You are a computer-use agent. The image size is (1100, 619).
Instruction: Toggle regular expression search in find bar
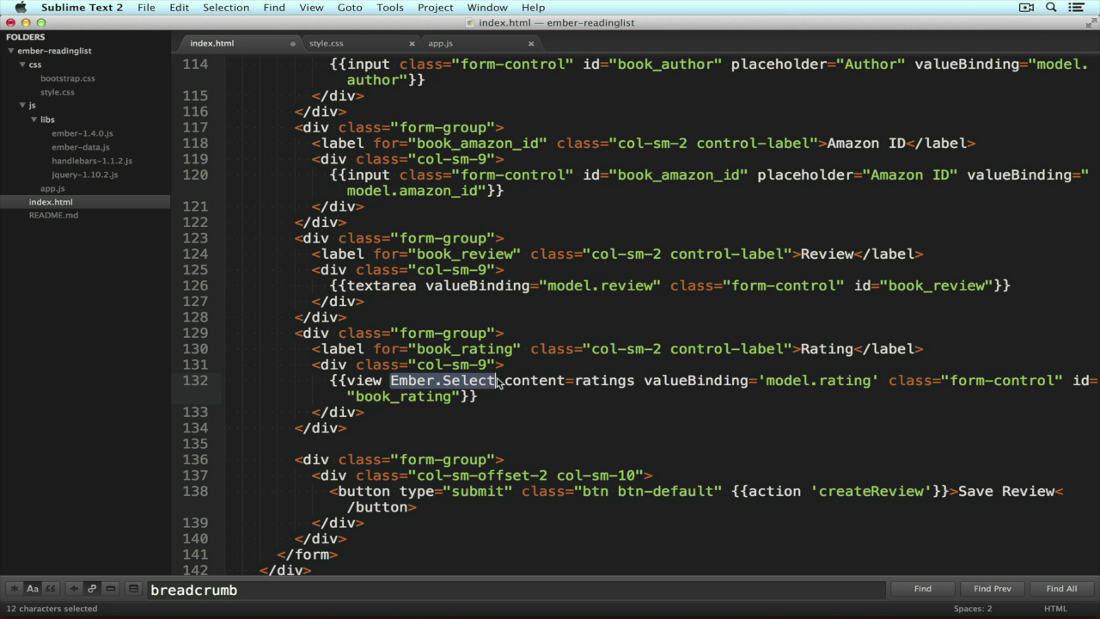coord(14,589)
